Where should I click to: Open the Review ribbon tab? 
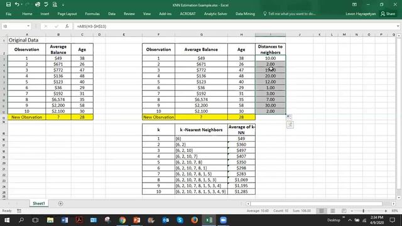coord(129,14)
